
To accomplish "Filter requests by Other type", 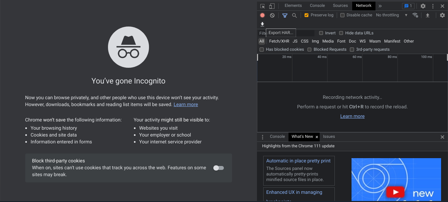I will click(409, 41).
